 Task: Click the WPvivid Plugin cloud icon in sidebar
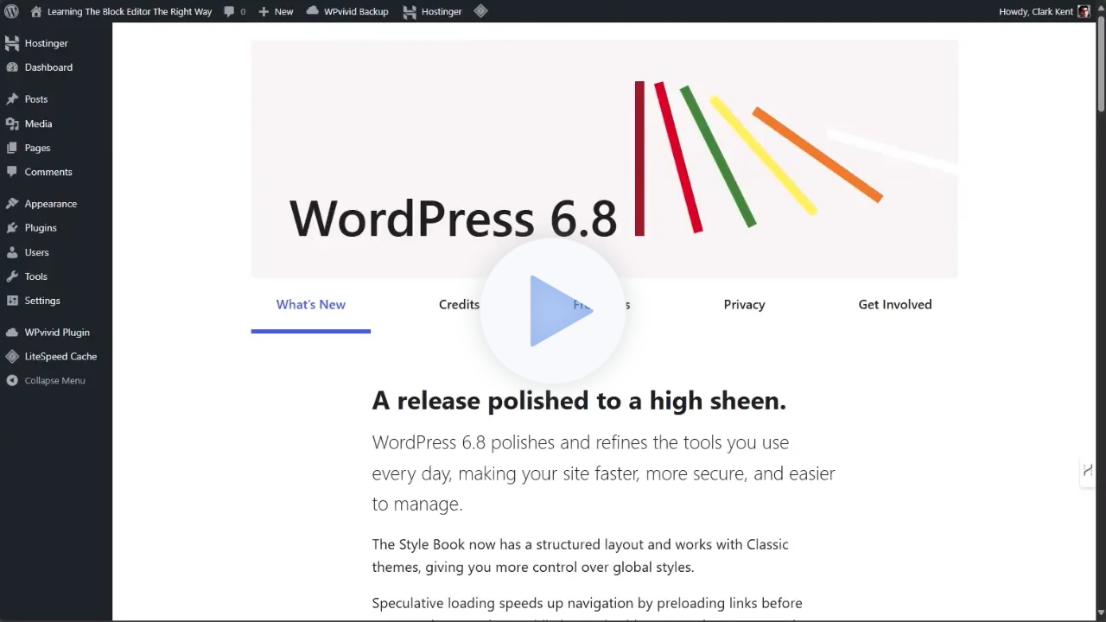tap(12, 333)
